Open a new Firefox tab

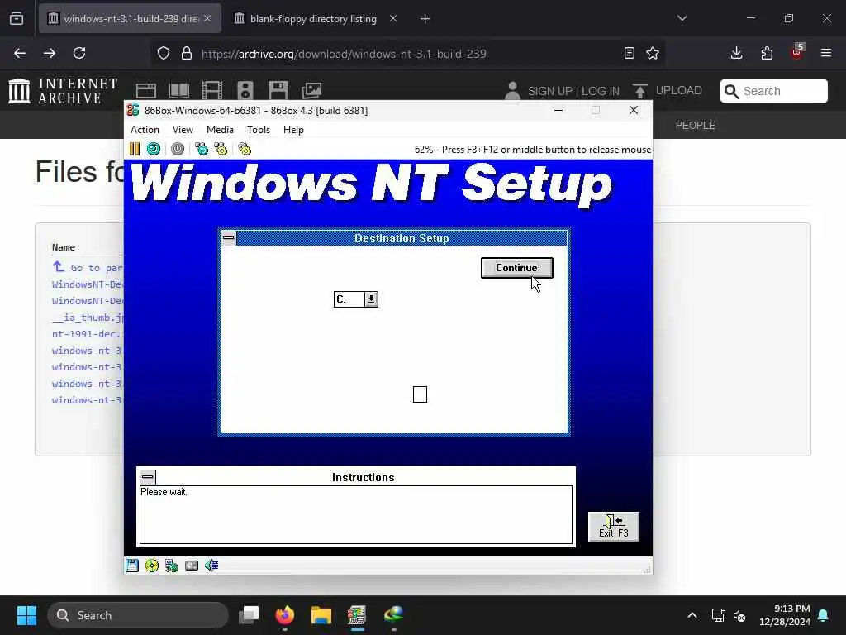(x=425, y=19)
